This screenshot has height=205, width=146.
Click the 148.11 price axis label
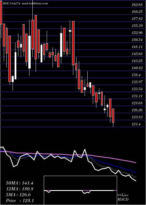(137, 47)
